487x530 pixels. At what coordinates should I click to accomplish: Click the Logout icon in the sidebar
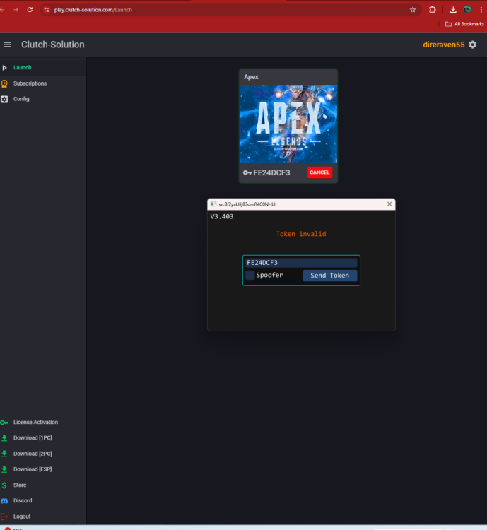coord(5,517)
